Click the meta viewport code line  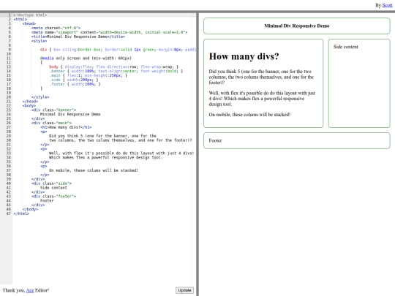click(x=109, y=32)
